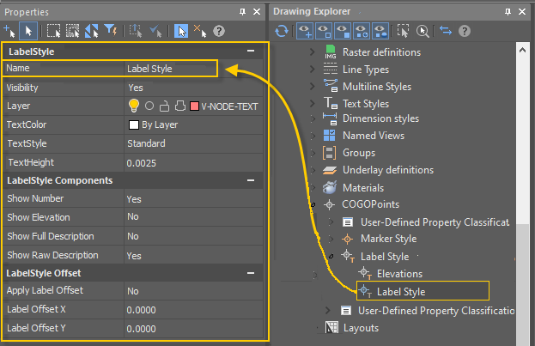Click the Drawing Explorer scrollbar up arrow
The height and width of the screenshot is (346, 535).
click(522, 50)
